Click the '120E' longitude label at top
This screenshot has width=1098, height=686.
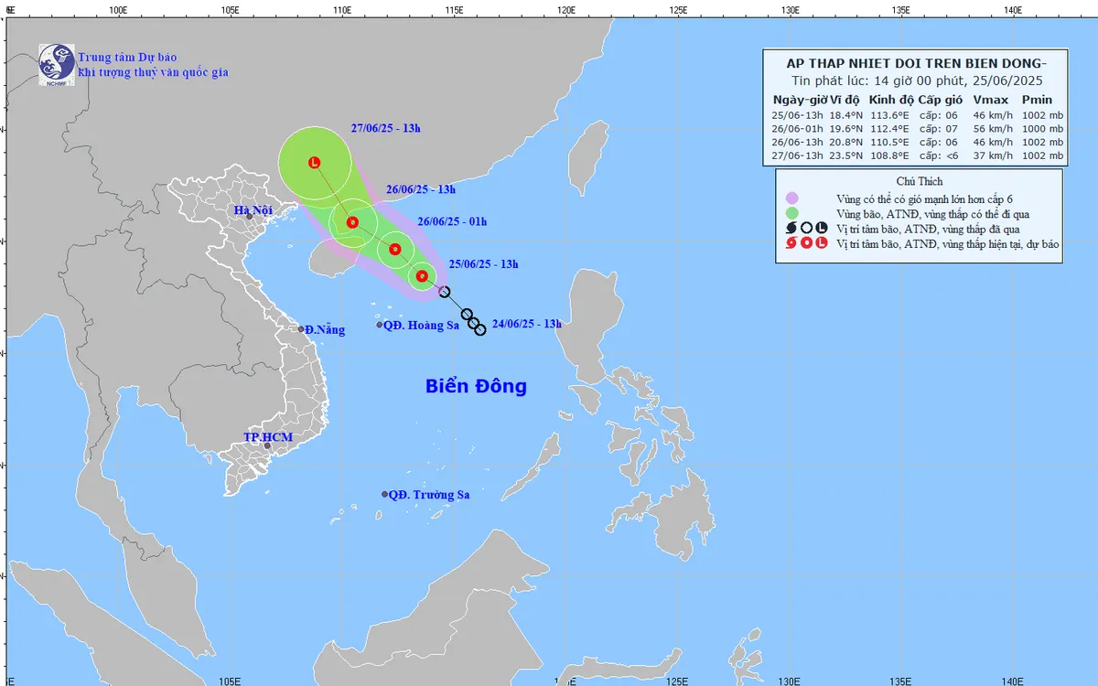pos(566,8)
